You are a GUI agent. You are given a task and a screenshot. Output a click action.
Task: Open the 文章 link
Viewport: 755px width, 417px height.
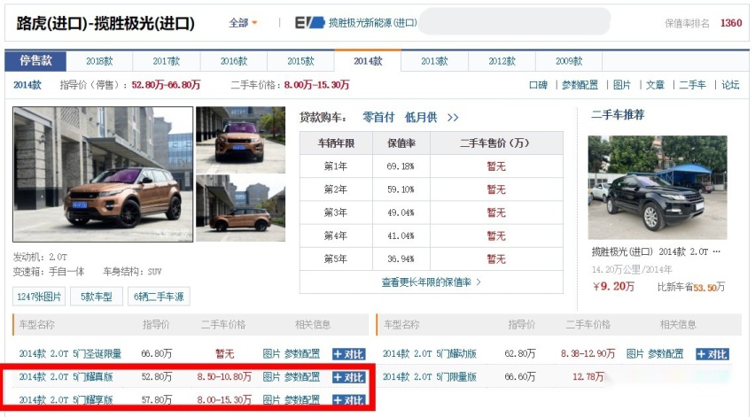pos(655,85)
